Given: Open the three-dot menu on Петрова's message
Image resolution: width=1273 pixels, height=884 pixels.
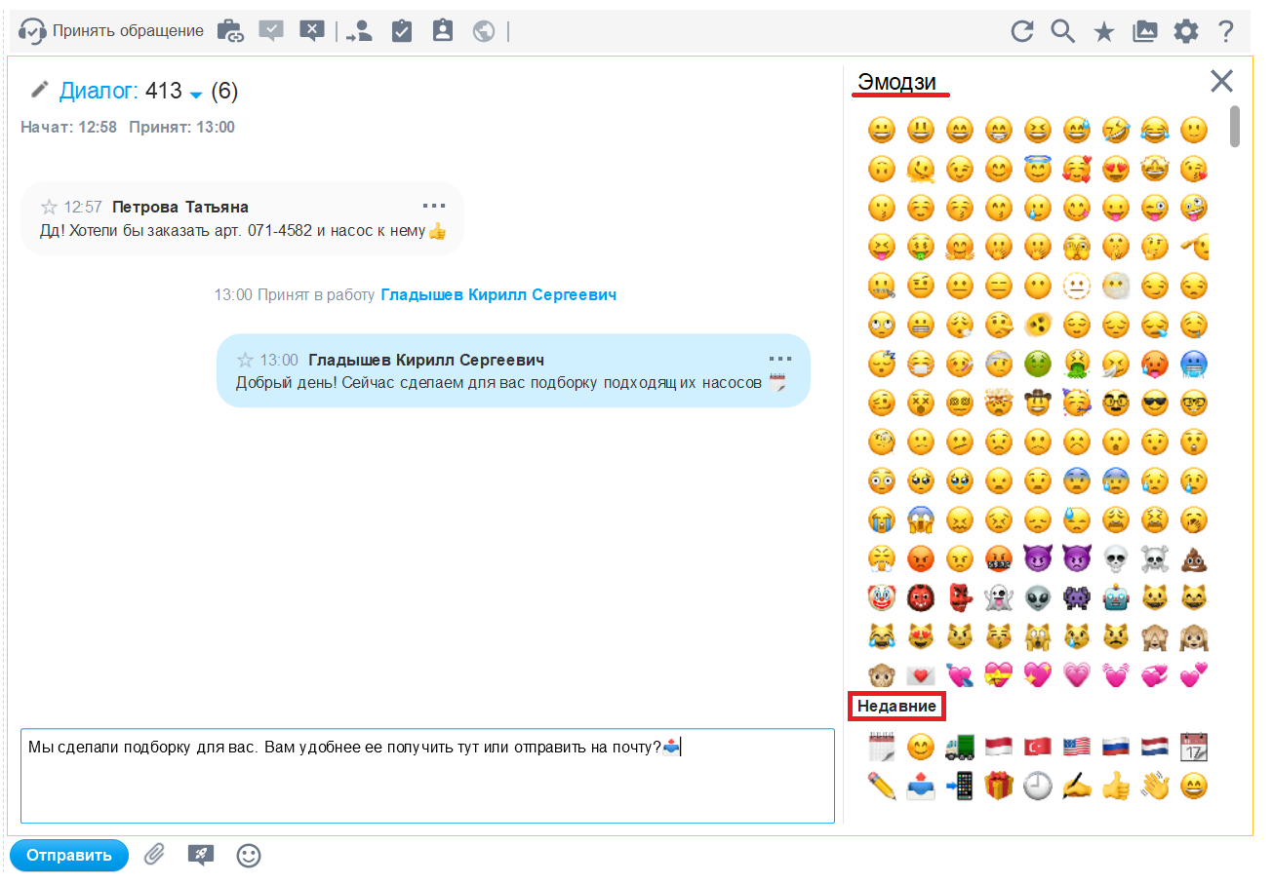Looking at the screenshot, I should (x=433, y=206).
